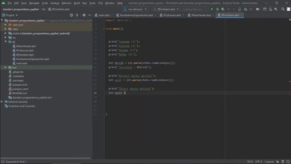291x164 pixels.
Task: Switch to IfAlanHesabi.dart editor tab
Action: click(x=201, y=15)
